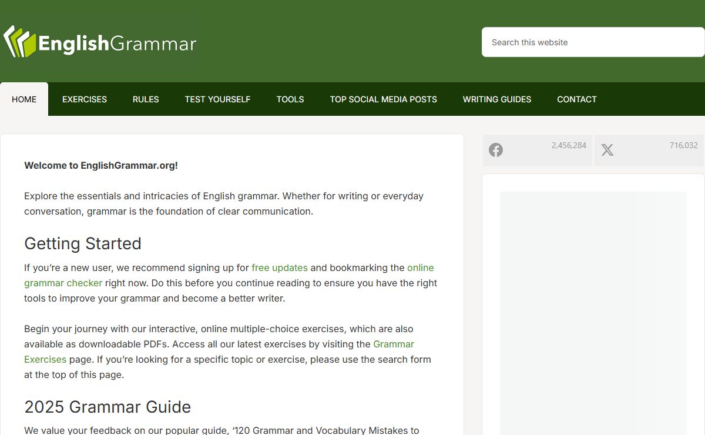Click the green book logo icon
The width and height of the screenshot is (705, 435).
(20, 42)
